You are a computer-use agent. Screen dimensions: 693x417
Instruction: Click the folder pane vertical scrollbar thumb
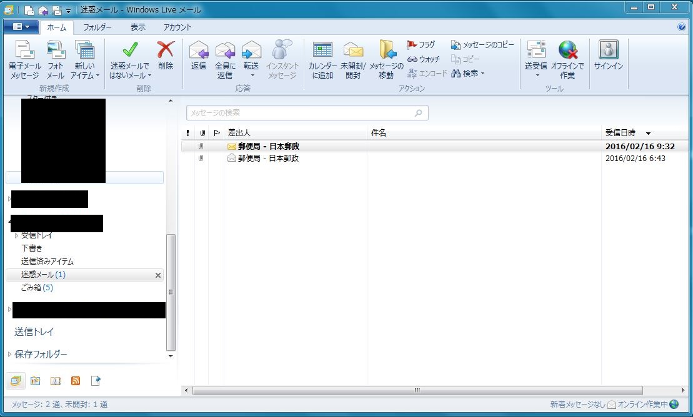pyautogui.click(x=171, y=292)
